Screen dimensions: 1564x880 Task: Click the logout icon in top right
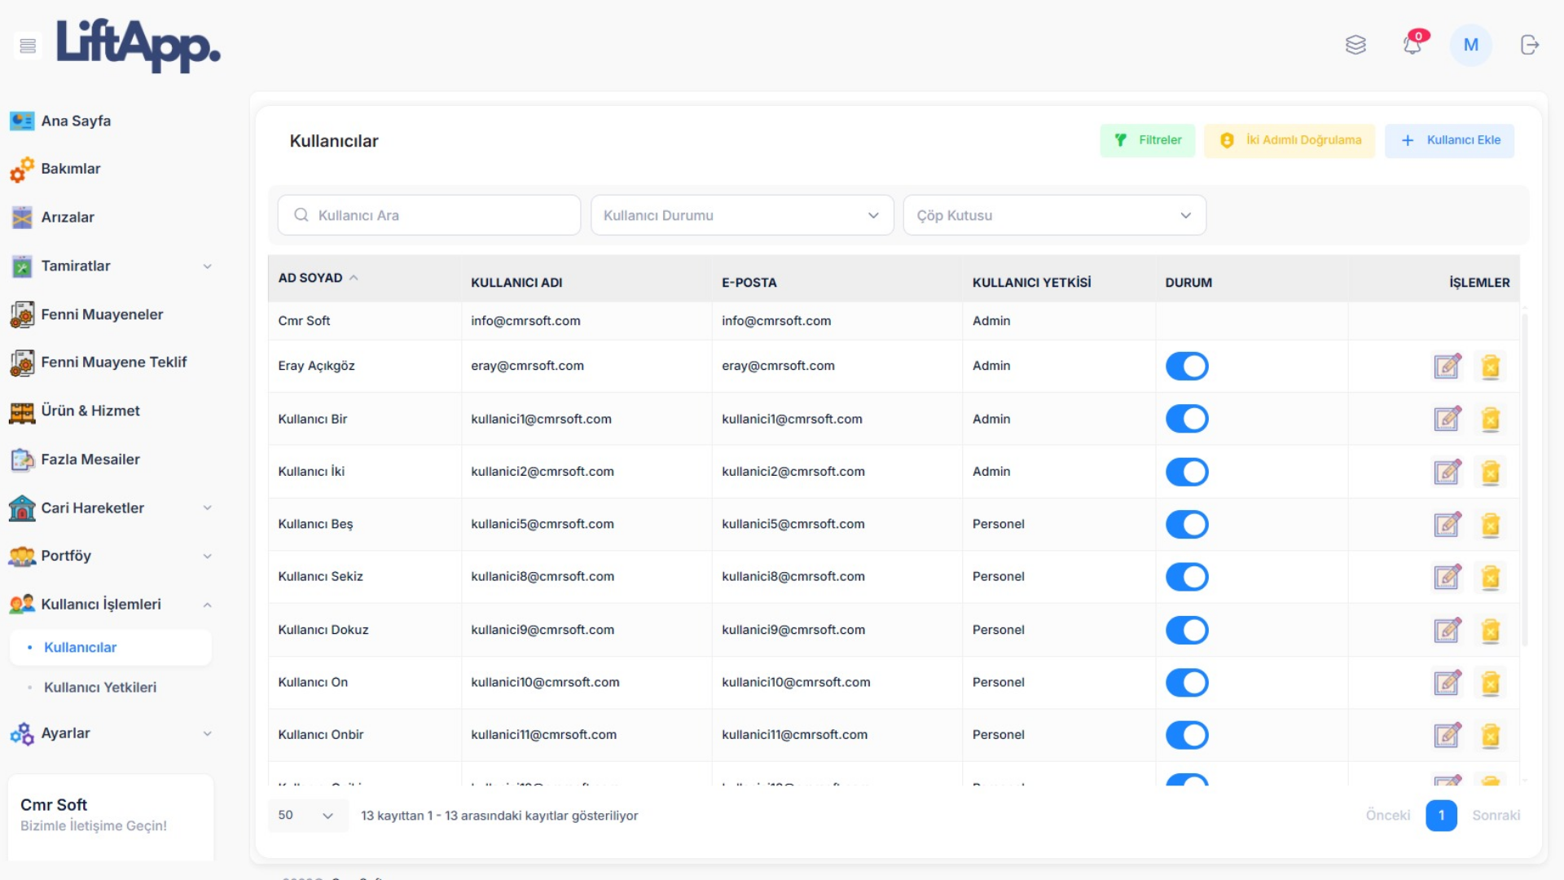[x=1529, y=45]
